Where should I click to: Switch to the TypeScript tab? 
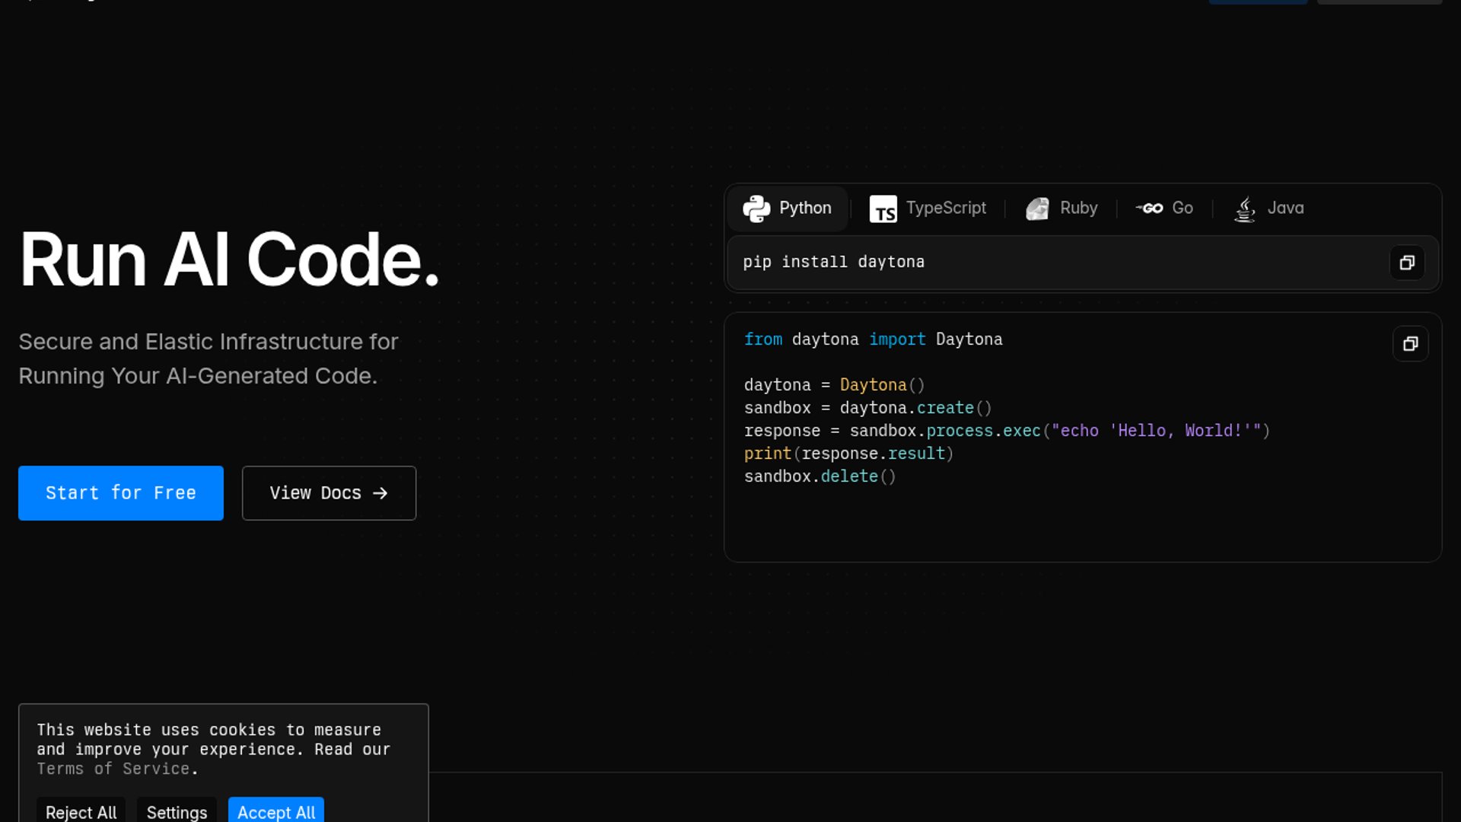[928, 209]
